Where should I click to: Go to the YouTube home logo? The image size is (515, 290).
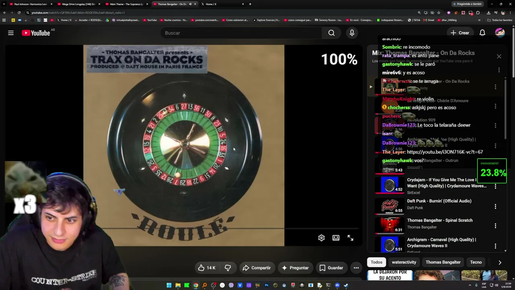click(36, 33)
